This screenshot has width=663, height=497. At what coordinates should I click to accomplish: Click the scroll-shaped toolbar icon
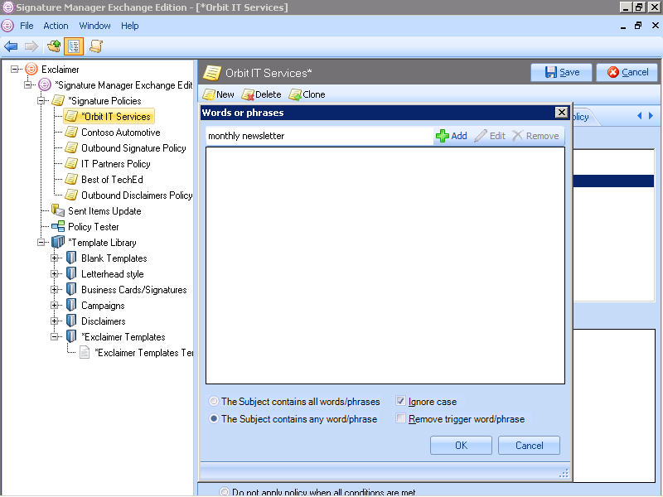point(96,46)
